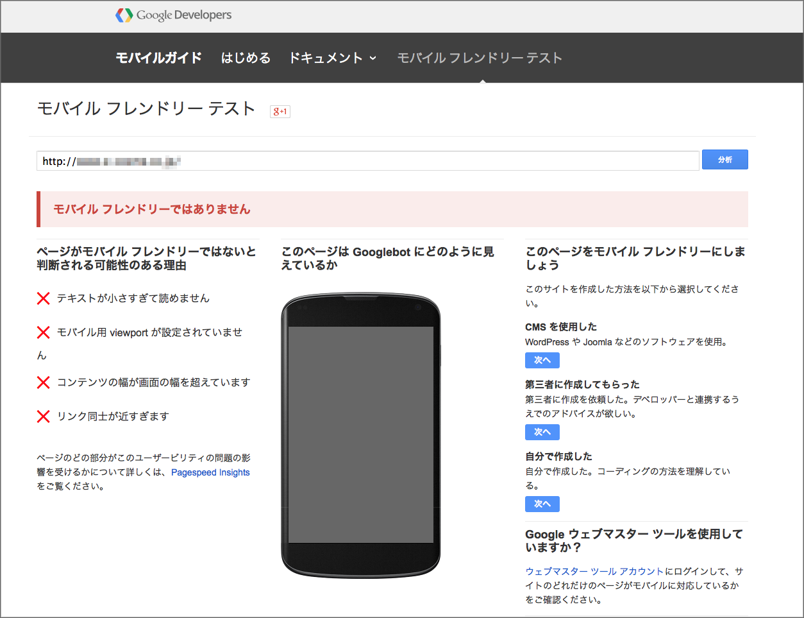Click red X beside モバイル用 viewport item
Image resolution: width=804 pixels, height=618 pixels.
point(44,332)
